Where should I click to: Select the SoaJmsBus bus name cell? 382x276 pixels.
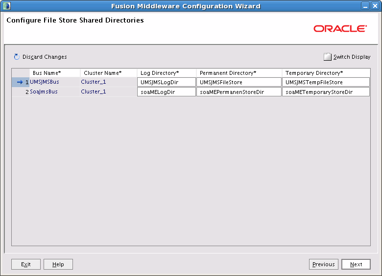[x=55, y=92]
